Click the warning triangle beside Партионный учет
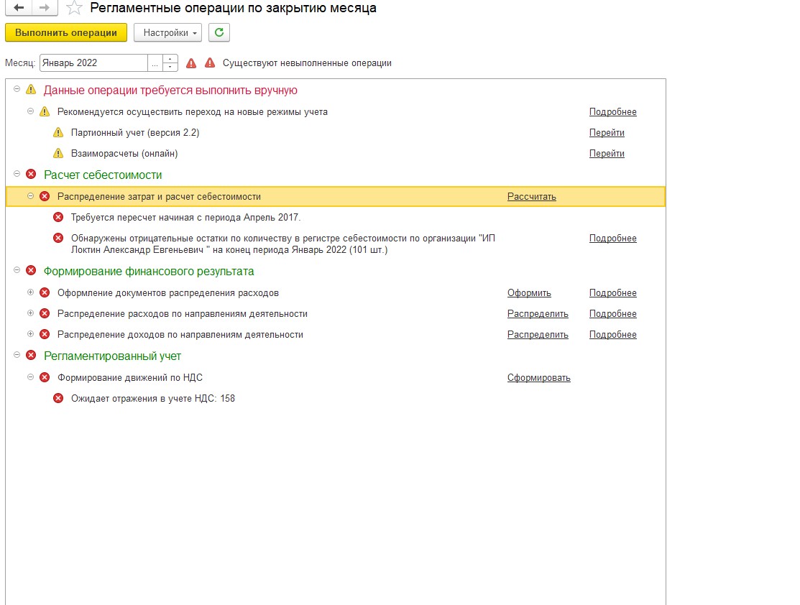800x605 pixels. [58, 133]
